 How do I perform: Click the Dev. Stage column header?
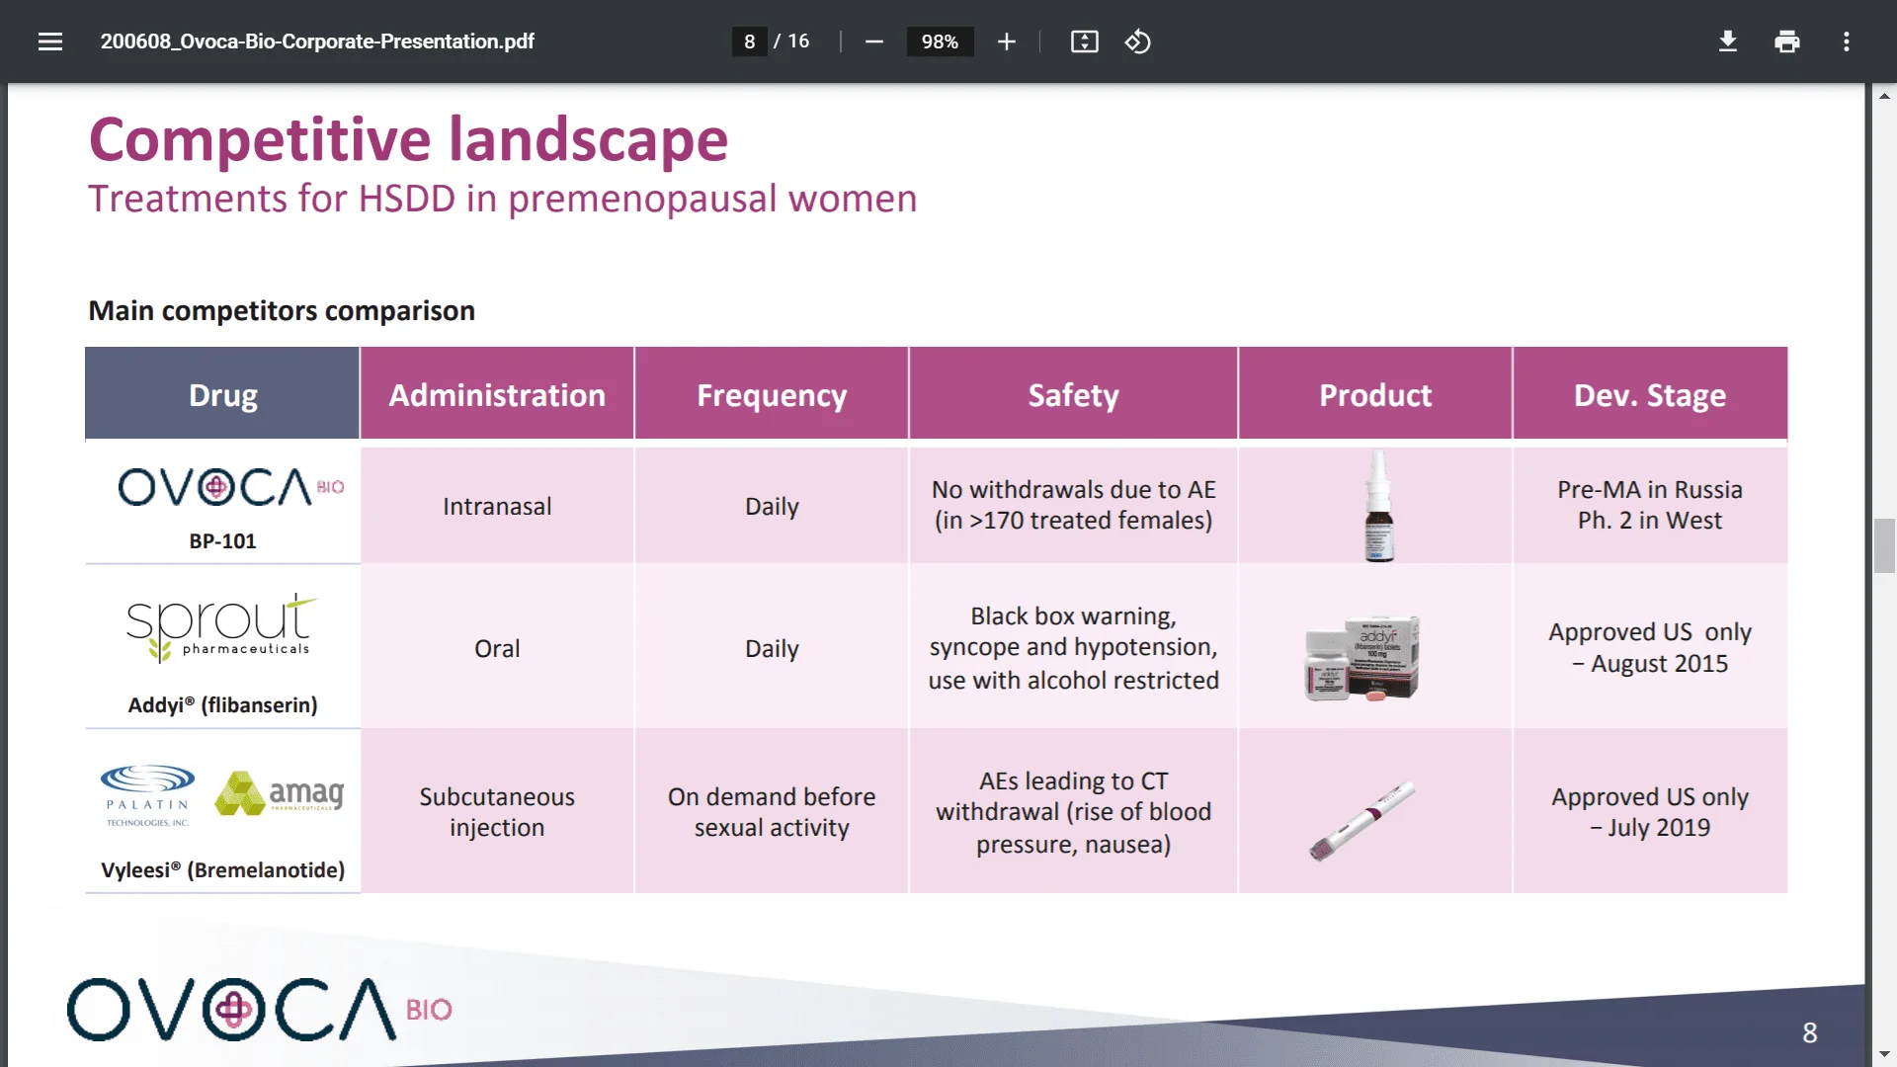click(1650, 393)
